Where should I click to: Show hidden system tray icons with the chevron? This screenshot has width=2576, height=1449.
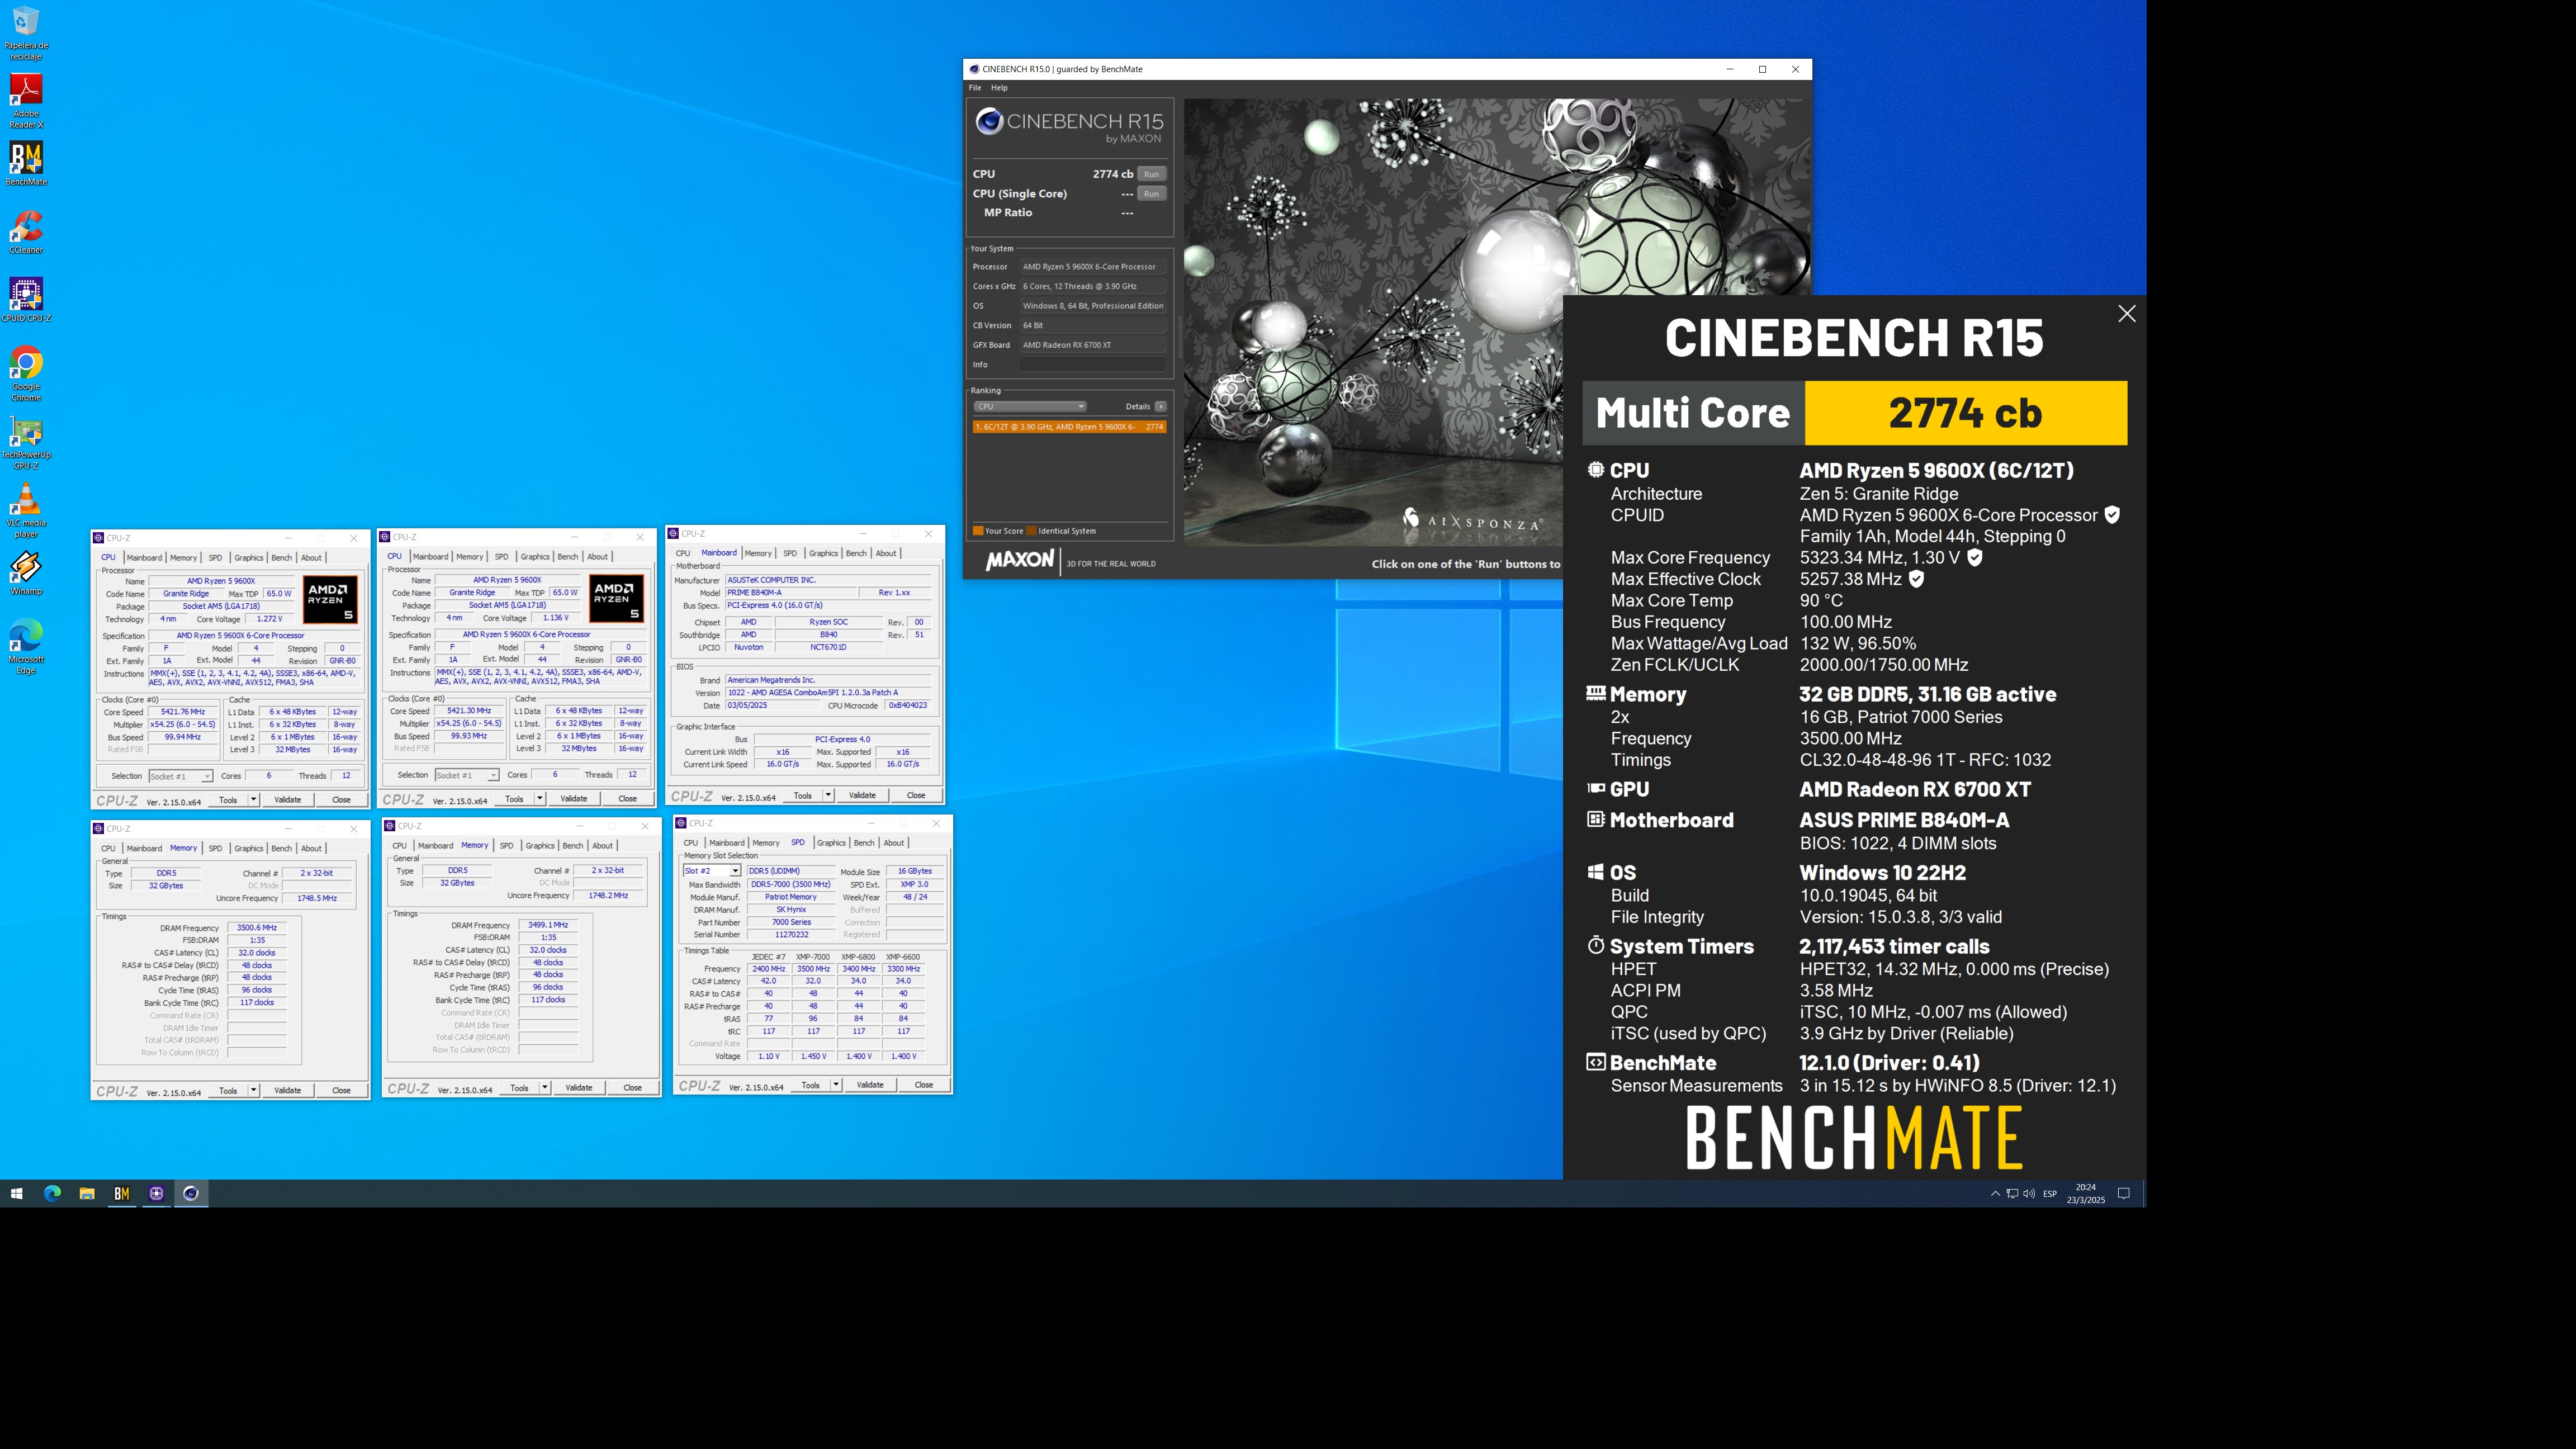1995,1193
